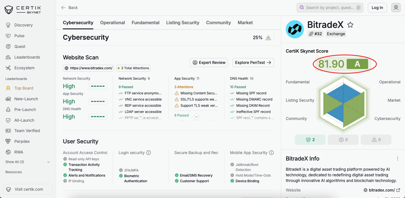The width and height of the screenshot is (405, 198).
Task: Switch to the Operational tab
Action: click(112, 23)
